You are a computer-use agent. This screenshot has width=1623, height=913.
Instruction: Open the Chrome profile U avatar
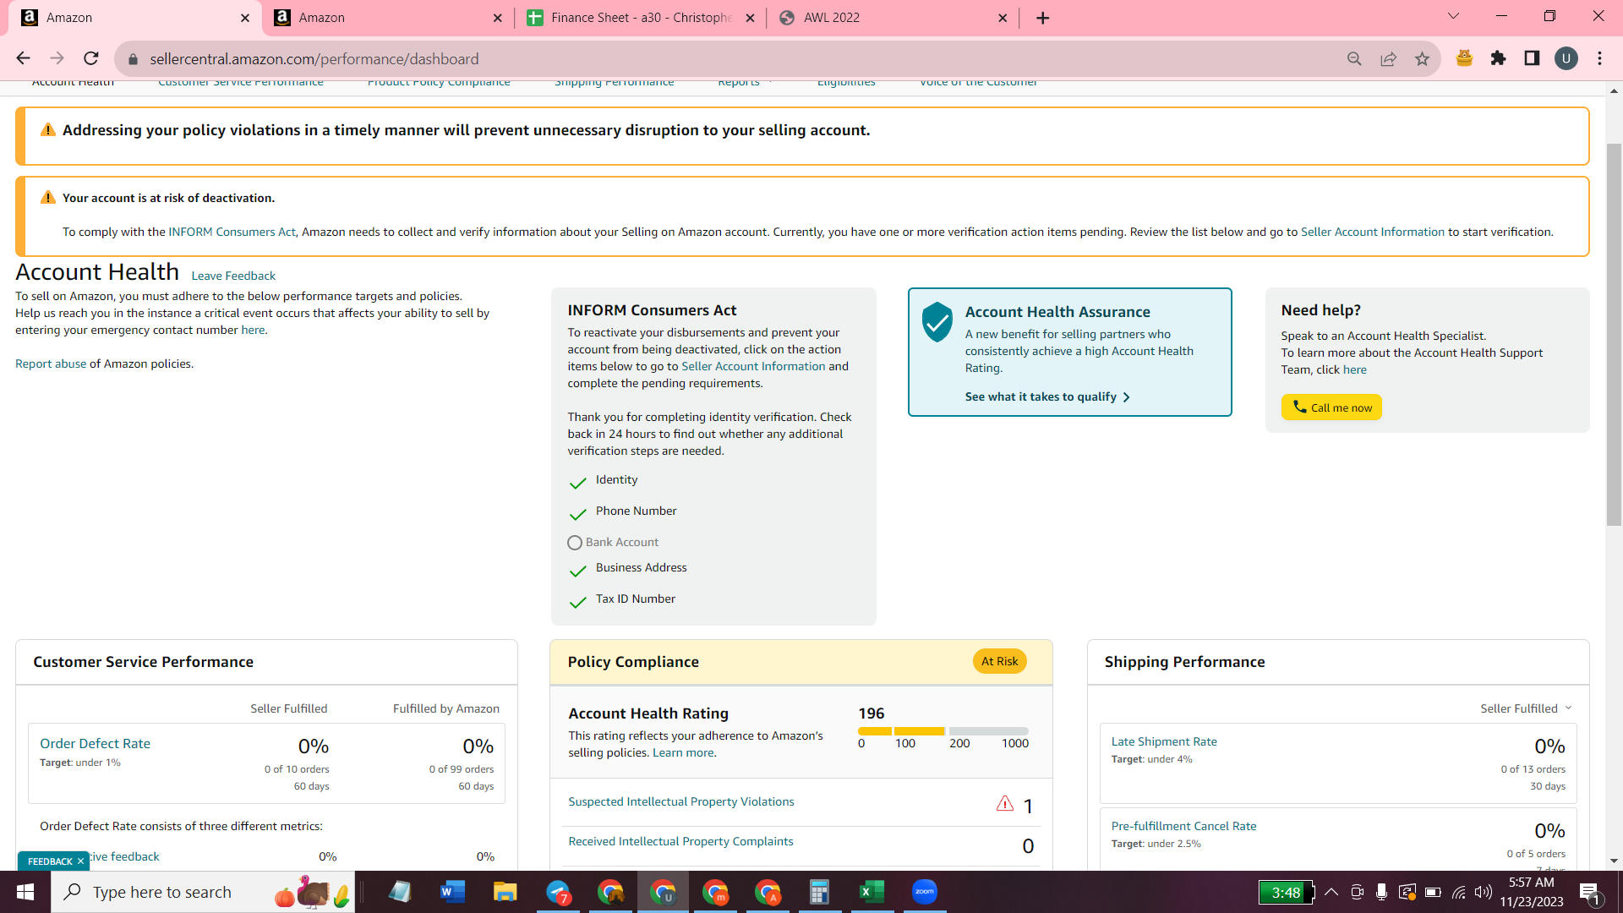pos(1566,58)
